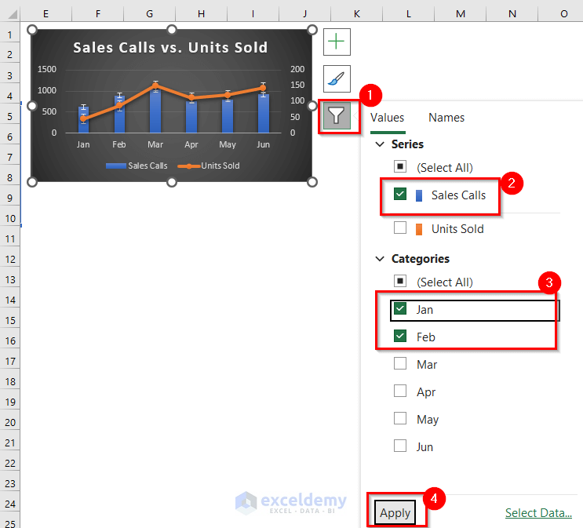Click the Apply button
583x528 pixels.
point(395,513)
